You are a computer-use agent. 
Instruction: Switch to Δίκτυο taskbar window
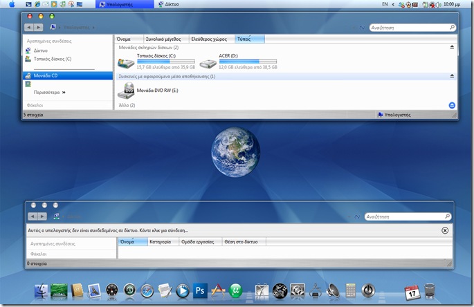tap(169, 4)
